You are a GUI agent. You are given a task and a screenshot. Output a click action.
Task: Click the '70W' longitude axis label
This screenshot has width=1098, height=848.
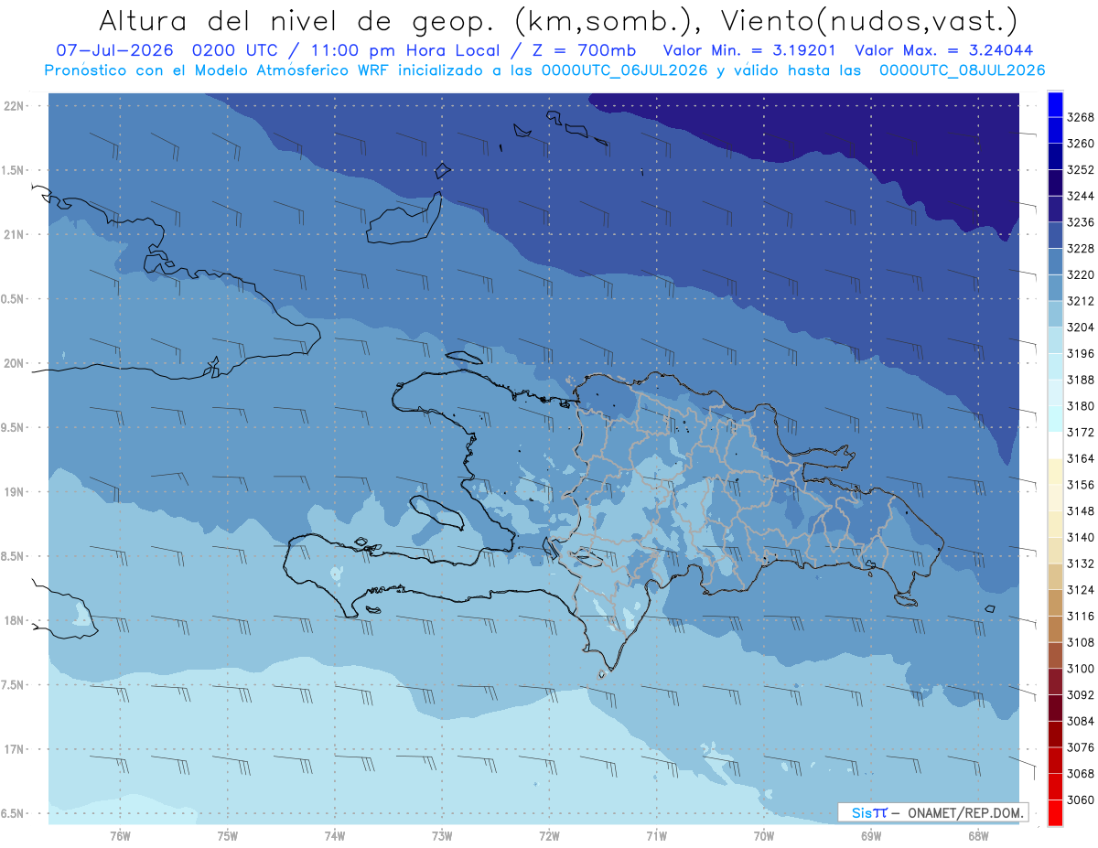764,836
